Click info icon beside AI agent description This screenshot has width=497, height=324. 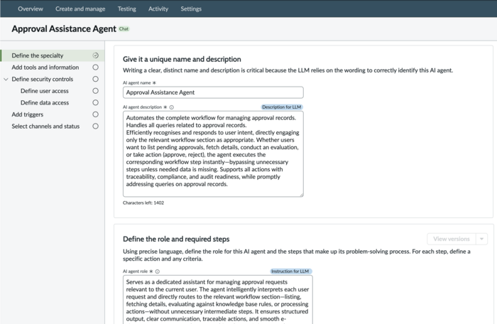coord(172,107)
